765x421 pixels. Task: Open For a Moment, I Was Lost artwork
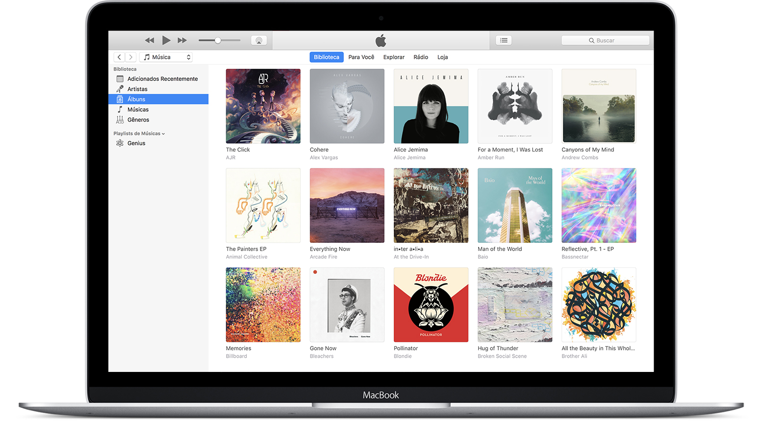click(515, 106)
